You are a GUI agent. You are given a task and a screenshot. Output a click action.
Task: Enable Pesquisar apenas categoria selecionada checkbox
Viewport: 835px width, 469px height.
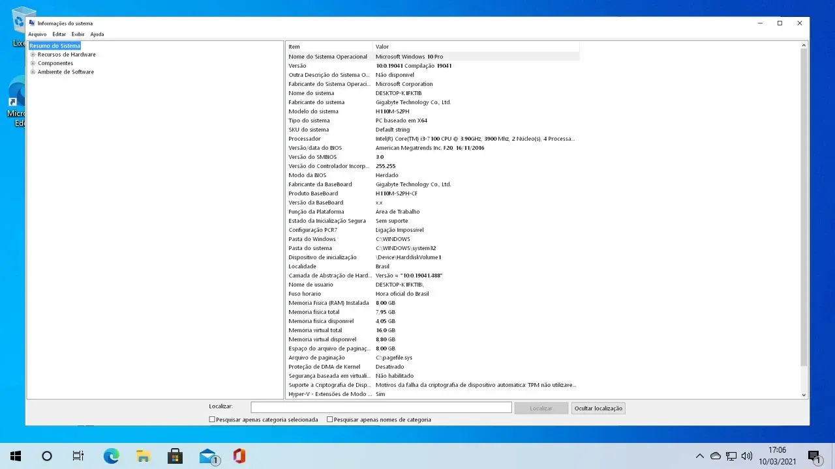[x=212, y=419]
